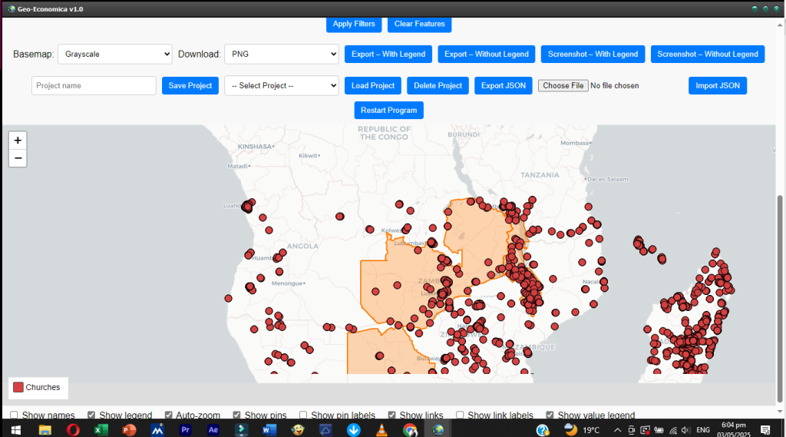Expand the Download format dropdown
Image resolution: width=786 pixels, height=437 pixels.
282,55
